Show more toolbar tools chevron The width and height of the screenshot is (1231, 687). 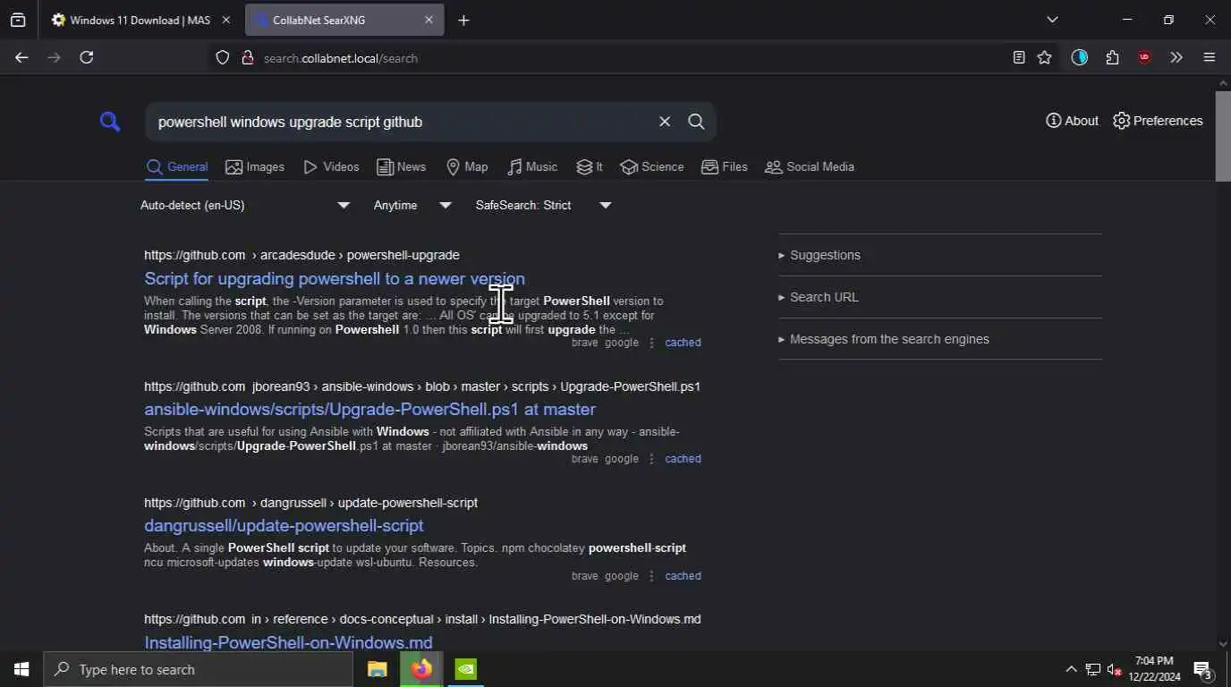tap(1176, 58)
